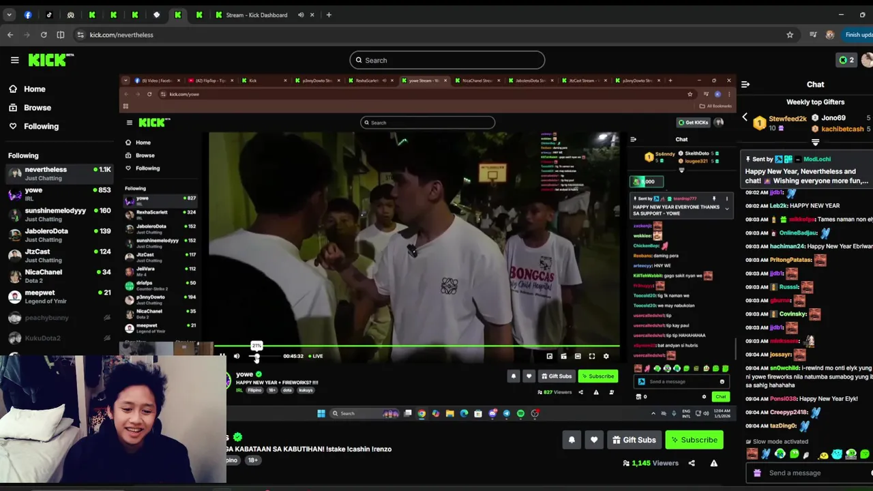Image resolution: width=873 pixels, height=491 pixels.
Task: Click the Finish update button
Action: [858, 35]
